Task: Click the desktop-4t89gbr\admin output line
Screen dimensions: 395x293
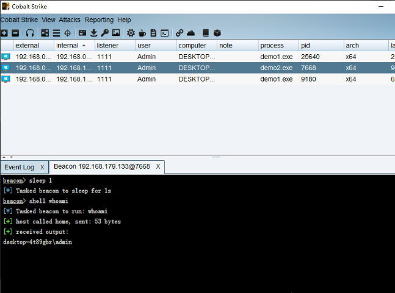Action: (37, 242)
